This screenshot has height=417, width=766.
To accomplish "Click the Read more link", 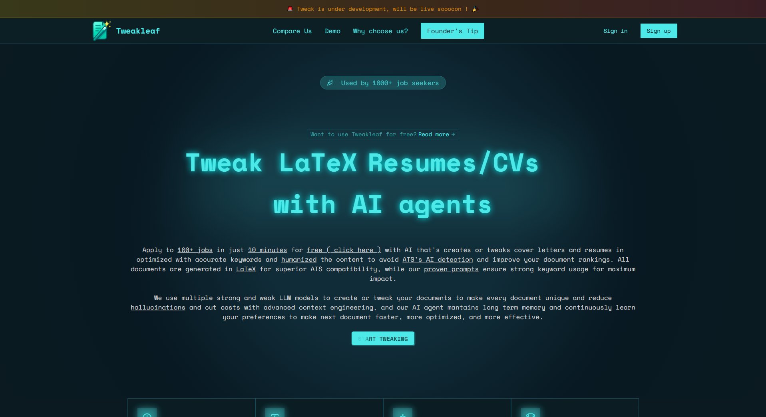I will 436,134.
